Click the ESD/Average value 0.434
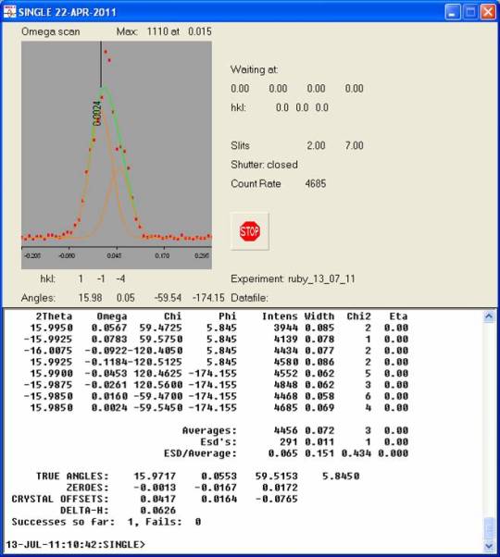 tap(356, 453)
